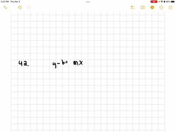Undo the last stroke
This screenshot has width=176, height=132.
point(20,7)
